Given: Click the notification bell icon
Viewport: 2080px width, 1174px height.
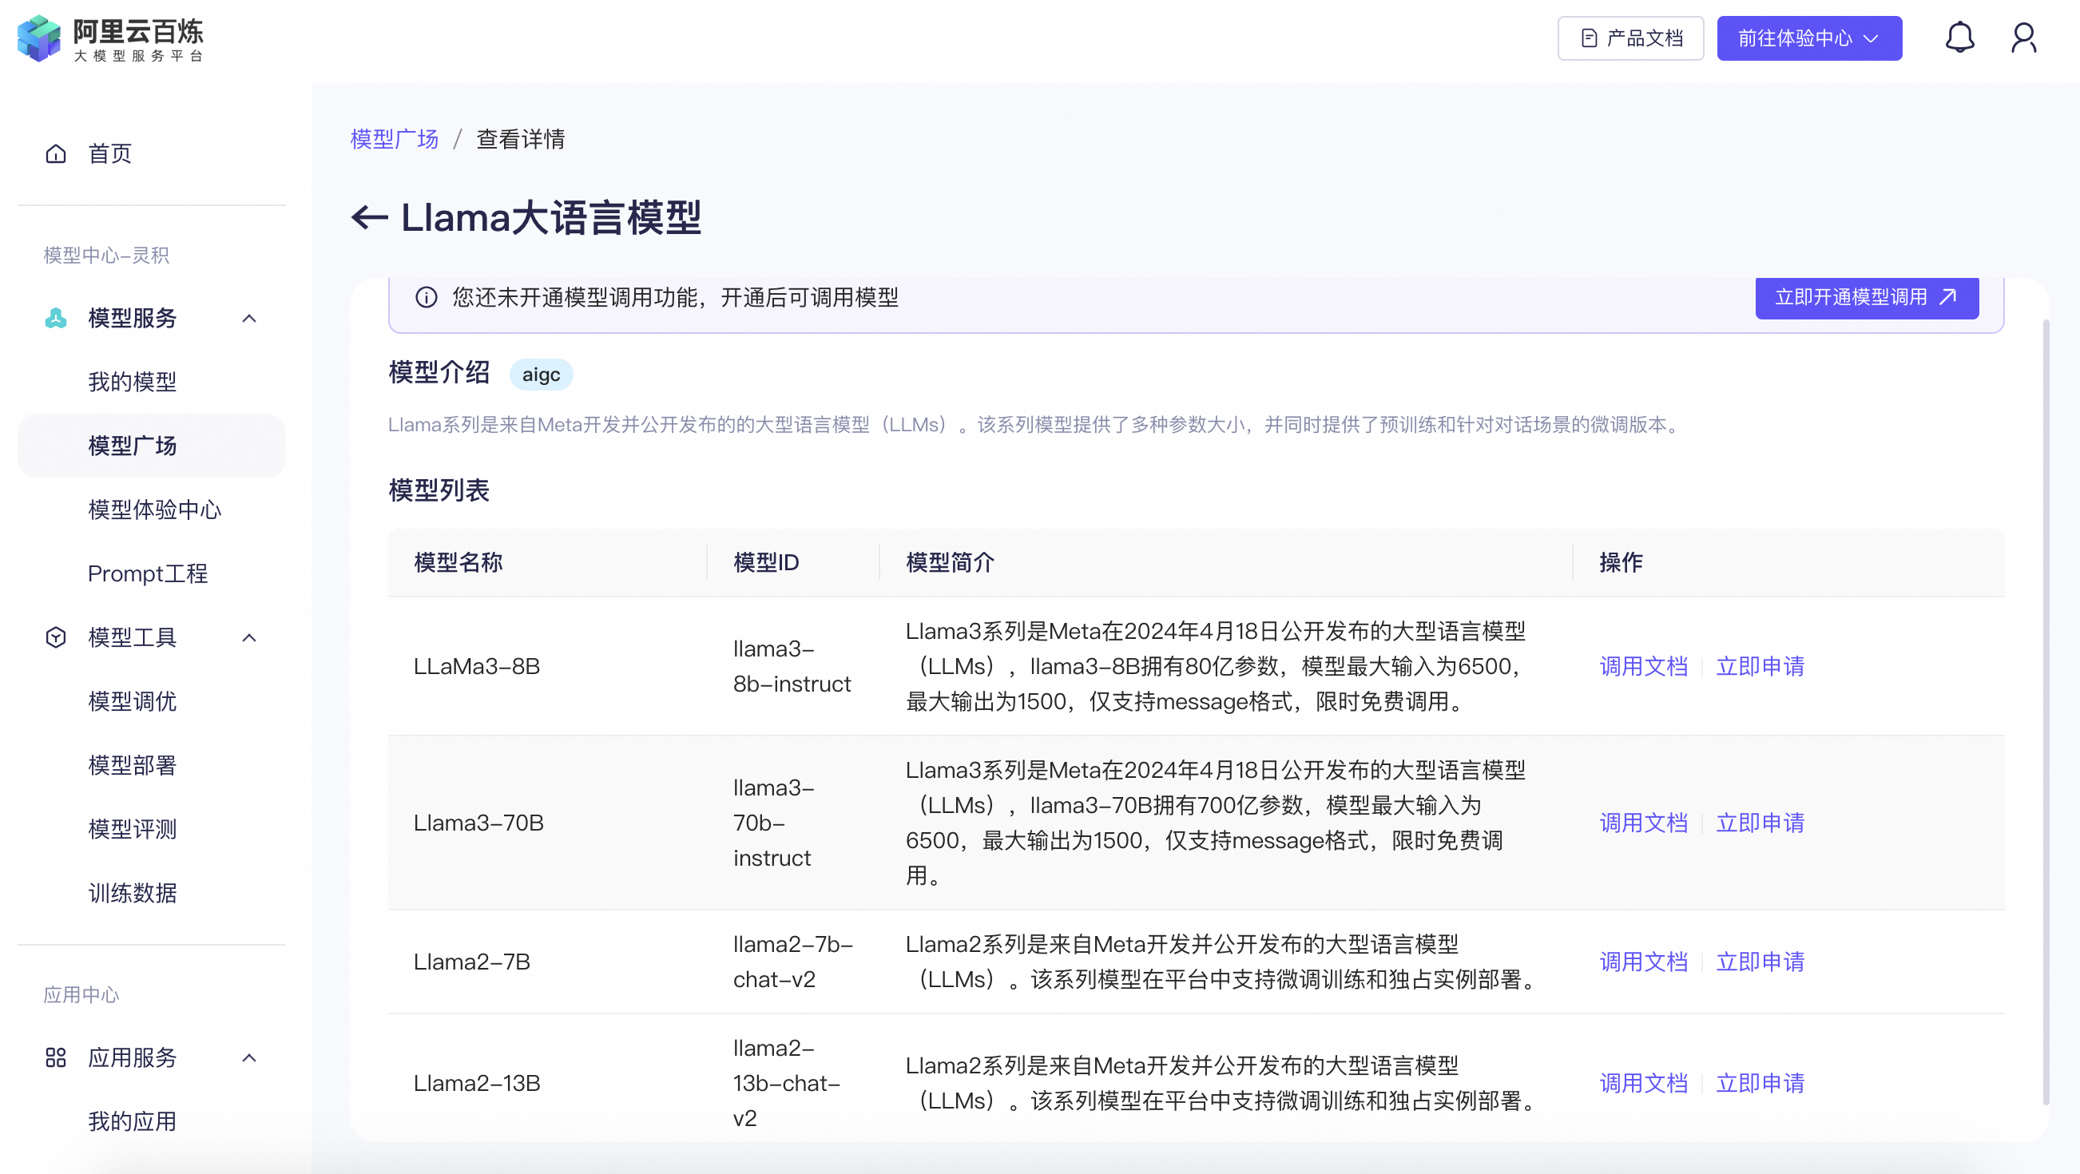Looking at the screenshot, I should click(x=1959, y=38).
